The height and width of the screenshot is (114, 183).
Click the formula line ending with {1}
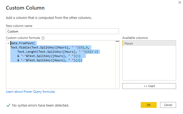49,56
